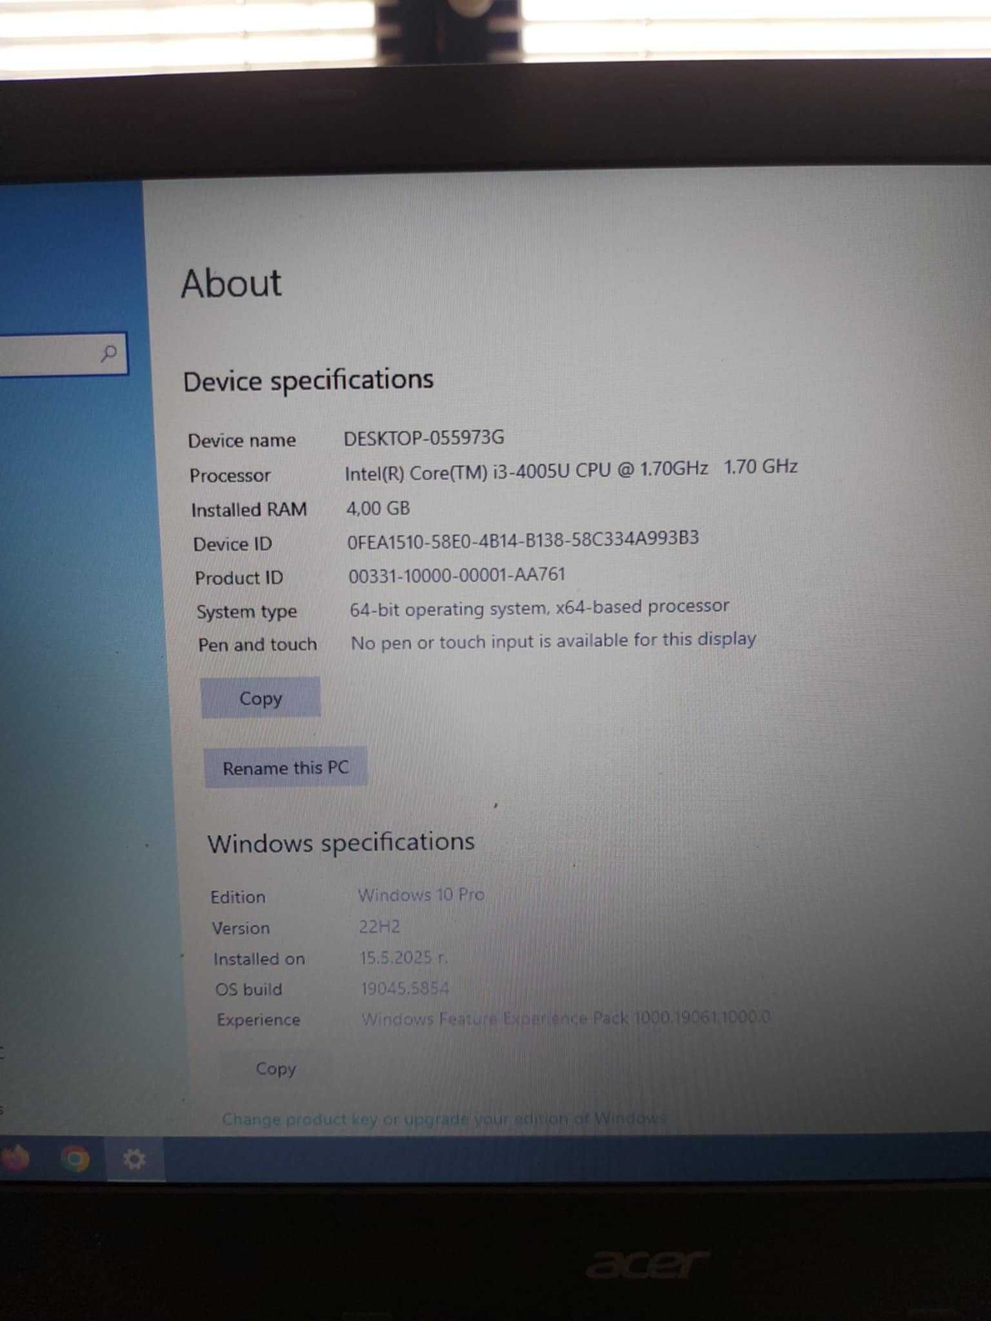Click the Edition label
The height and width of the screenshot is (1321, 991).
(237, 897)
